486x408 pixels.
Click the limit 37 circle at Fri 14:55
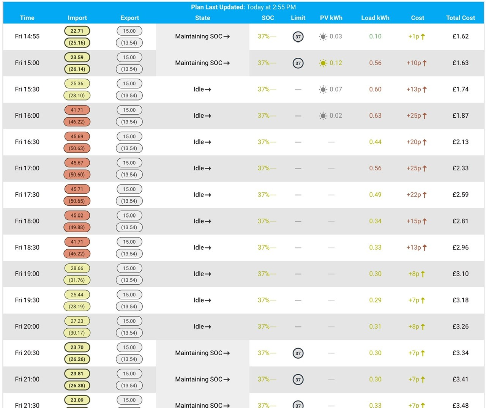tap(298, 37)
